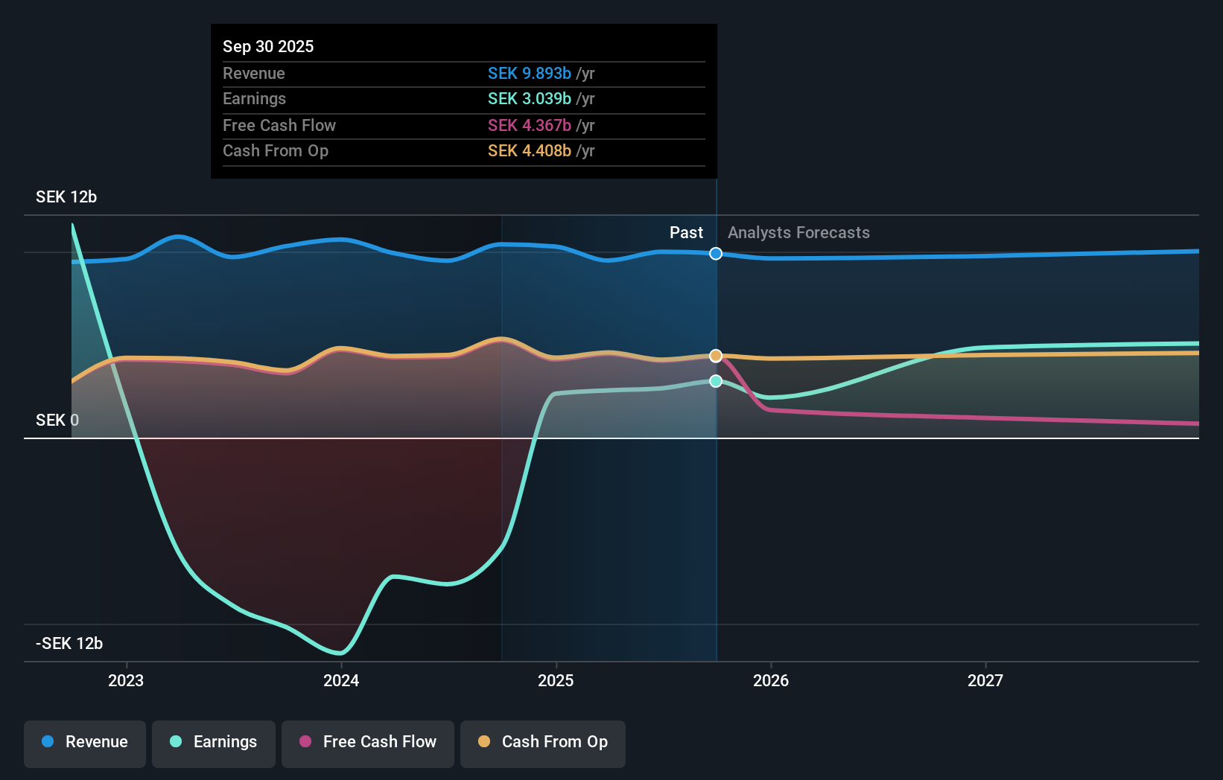Click the pink Free Cash Flow legend dot
1223x780 pixels.
point(305,742)
